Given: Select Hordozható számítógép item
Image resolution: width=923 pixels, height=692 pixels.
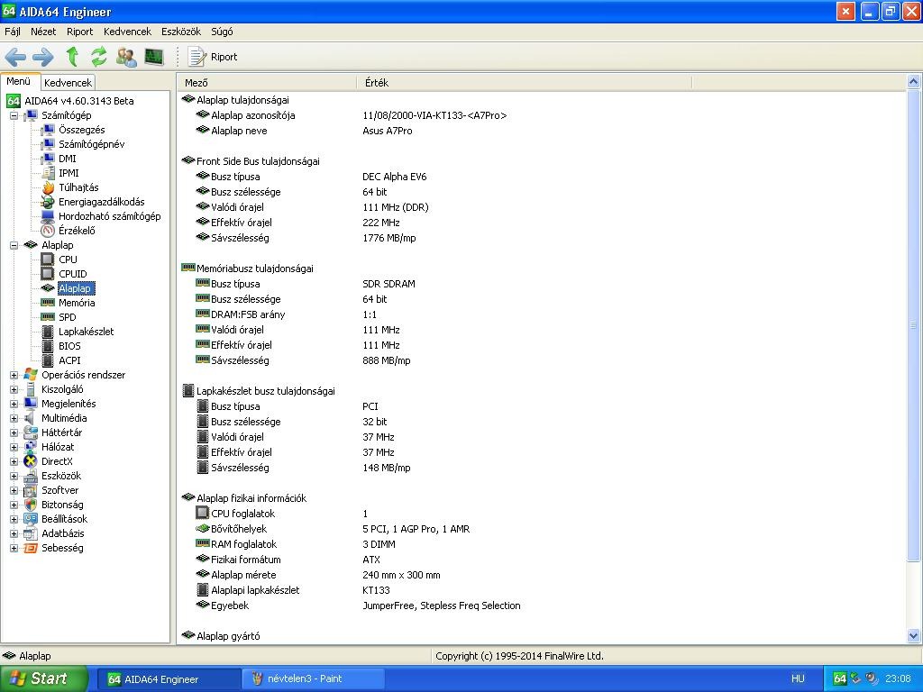Looking at the screenshot, I should point(109,216).
